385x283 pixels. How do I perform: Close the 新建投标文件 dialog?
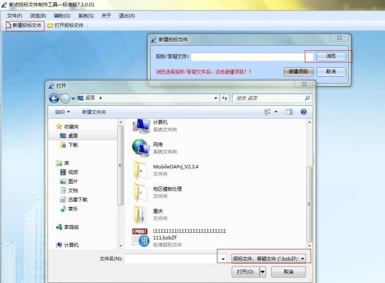coord(339,38)
